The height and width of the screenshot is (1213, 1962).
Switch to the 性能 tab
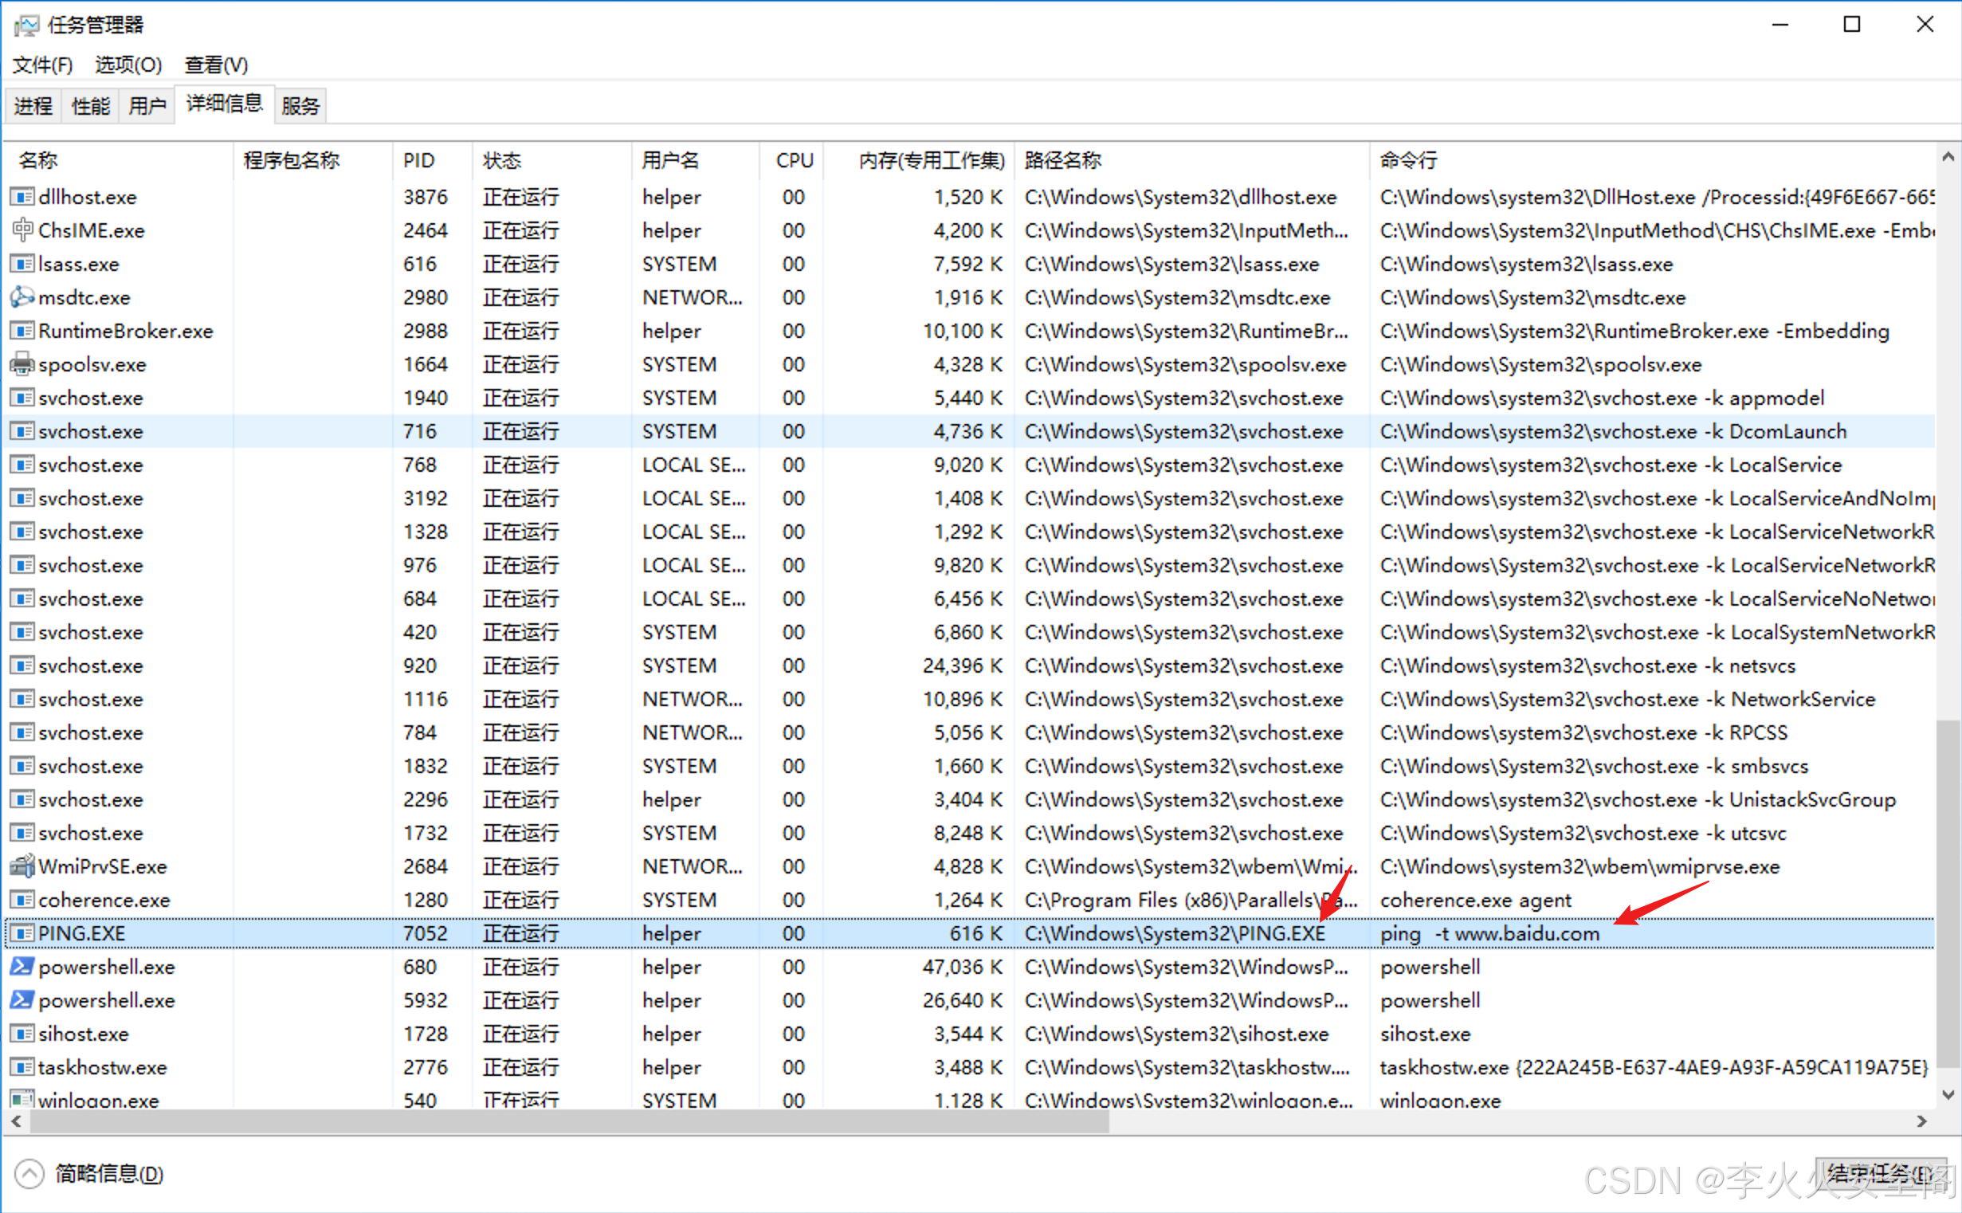pyautogui.click(x=90, y=106)
